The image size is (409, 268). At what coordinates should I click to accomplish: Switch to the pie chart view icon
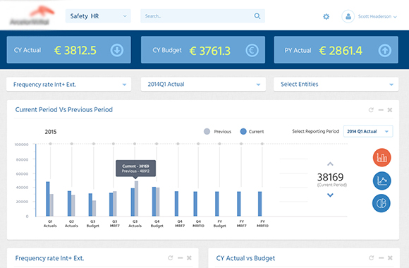381,203
